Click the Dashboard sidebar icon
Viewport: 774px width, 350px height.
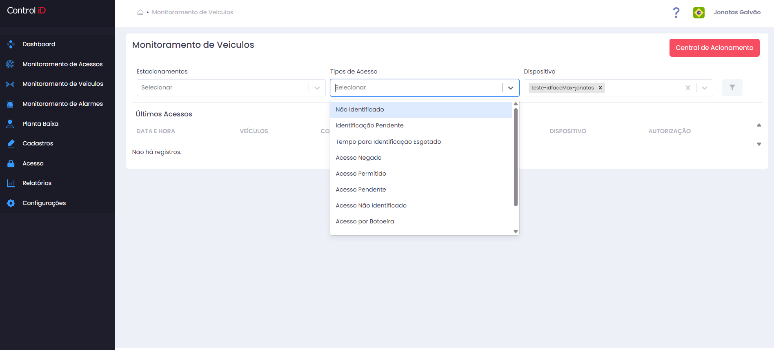[x=11, y=44]
